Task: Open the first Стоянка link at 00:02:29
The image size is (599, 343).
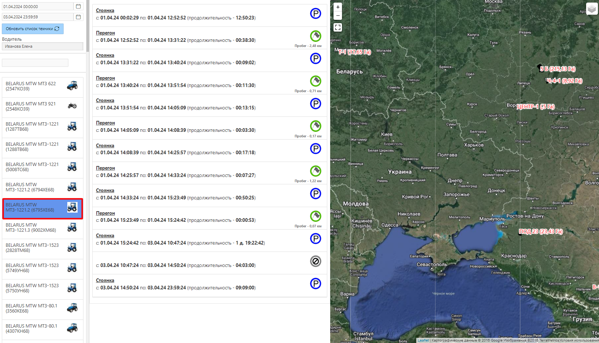Action: 105,11
